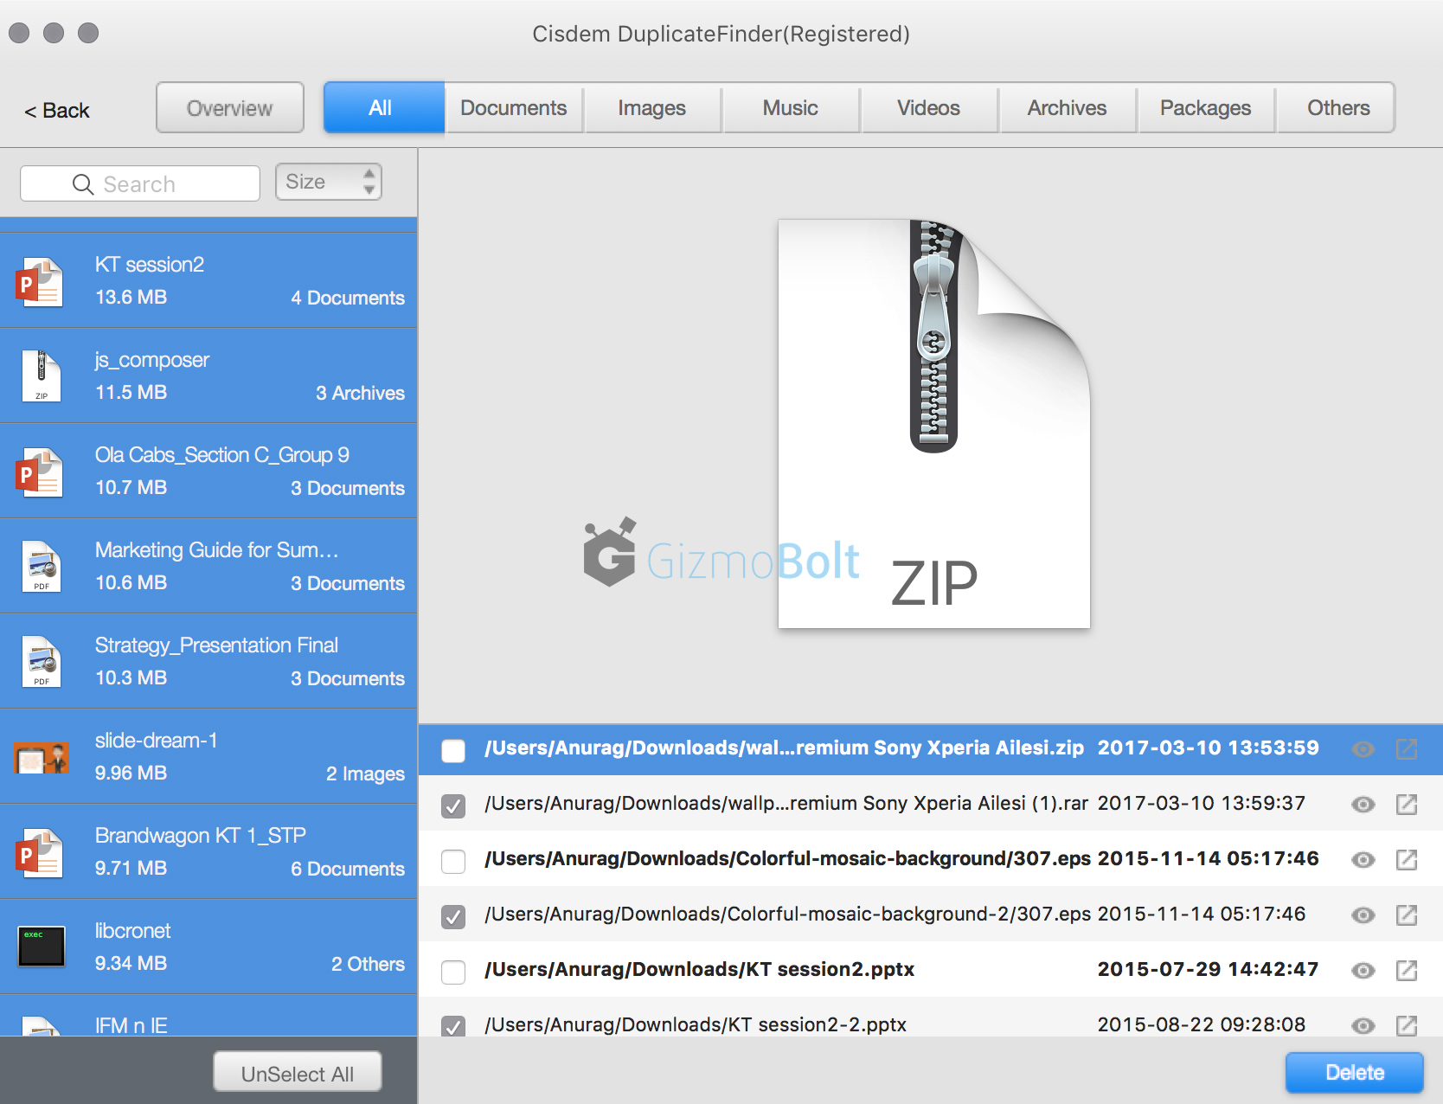The width and height of the screenshot is (1443, 1104).
Task: Click the large ZIP file preview
Action: 934,424
